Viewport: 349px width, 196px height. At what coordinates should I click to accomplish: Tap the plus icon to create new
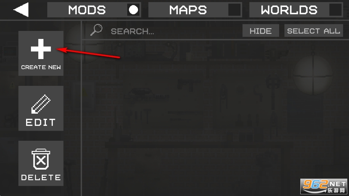tap(41, 49)
